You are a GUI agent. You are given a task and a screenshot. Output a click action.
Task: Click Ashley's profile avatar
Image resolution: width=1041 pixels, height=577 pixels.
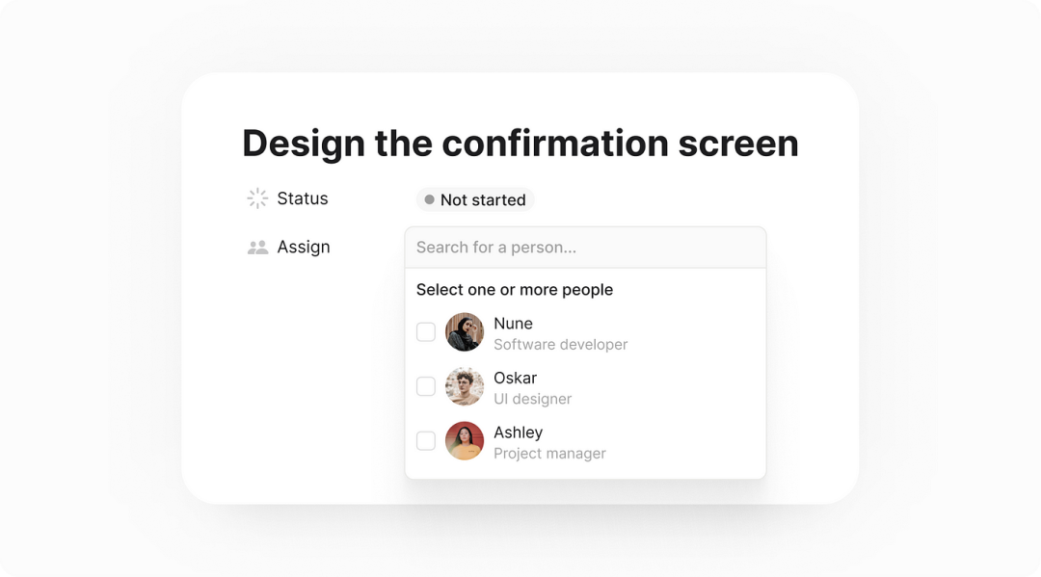click(464, 440)
